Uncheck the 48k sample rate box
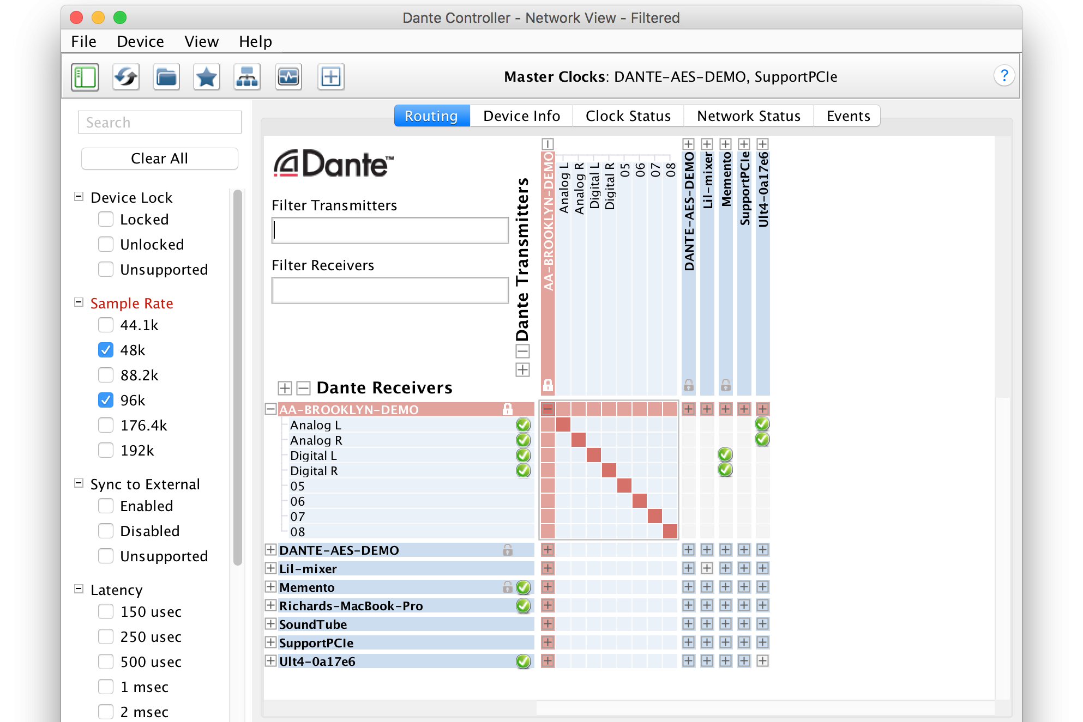This screenshot has height=722, width=1083. [x=106, y=350]
